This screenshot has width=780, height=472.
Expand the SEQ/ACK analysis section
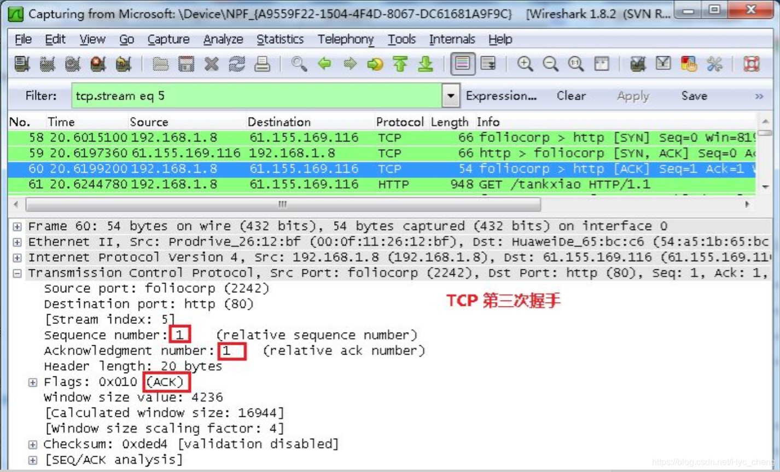32,459
